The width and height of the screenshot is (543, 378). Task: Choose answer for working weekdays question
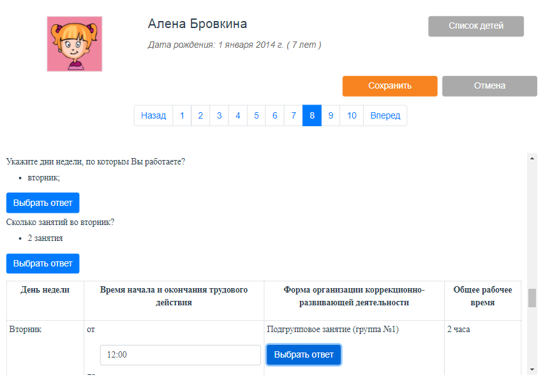[43, 203]
